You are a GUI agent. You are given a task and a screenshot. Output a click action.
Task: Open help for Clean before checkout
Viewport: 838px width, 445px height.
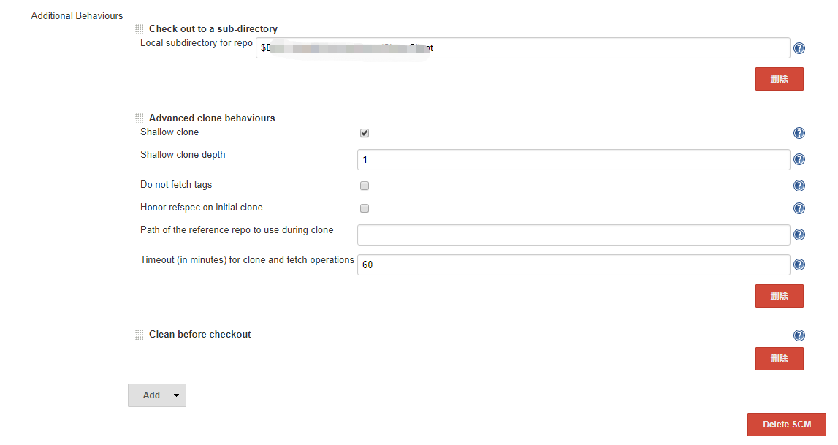(x=799, y=335)
